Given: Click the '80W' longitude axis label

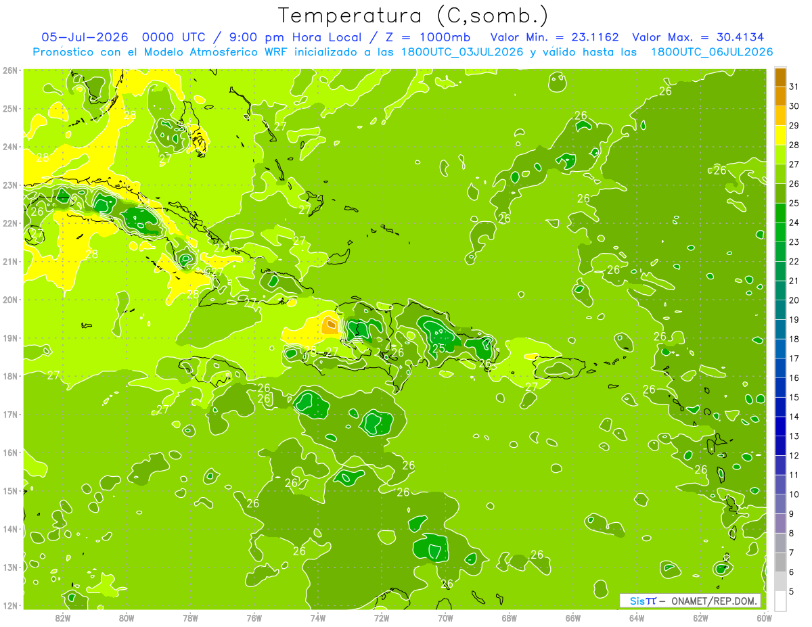Looking at the screenshot, I should pyautogui.click(x=127, y=618).
